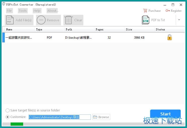This screenshot has height=128, width=187.
Task: Maximize the PDFtoTxt Converter window
Action: tap(173, 5)
